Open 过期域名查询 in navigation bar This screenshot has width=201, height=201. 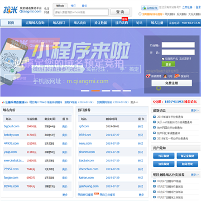pos(35,23)
